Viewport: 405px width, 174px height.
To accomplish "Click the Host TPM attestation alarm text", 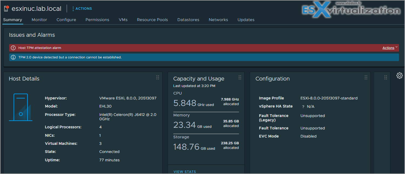I will pos(40,48).
